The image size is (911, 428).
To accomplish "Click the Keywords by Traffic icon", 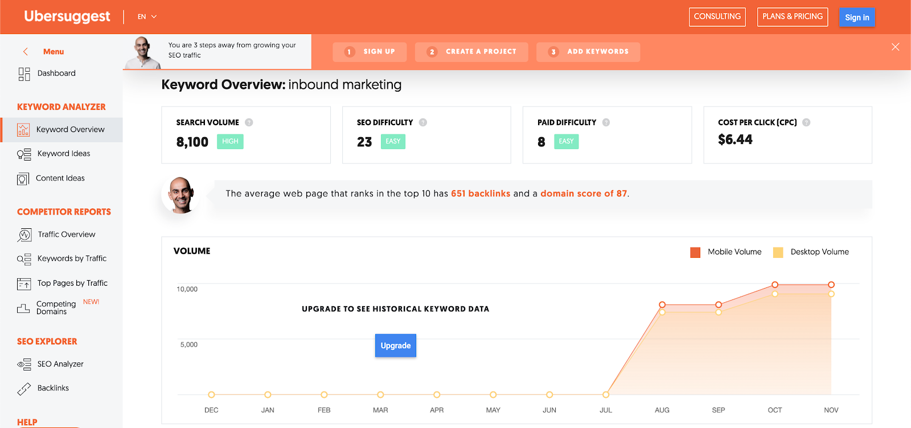I will [24, 259].
